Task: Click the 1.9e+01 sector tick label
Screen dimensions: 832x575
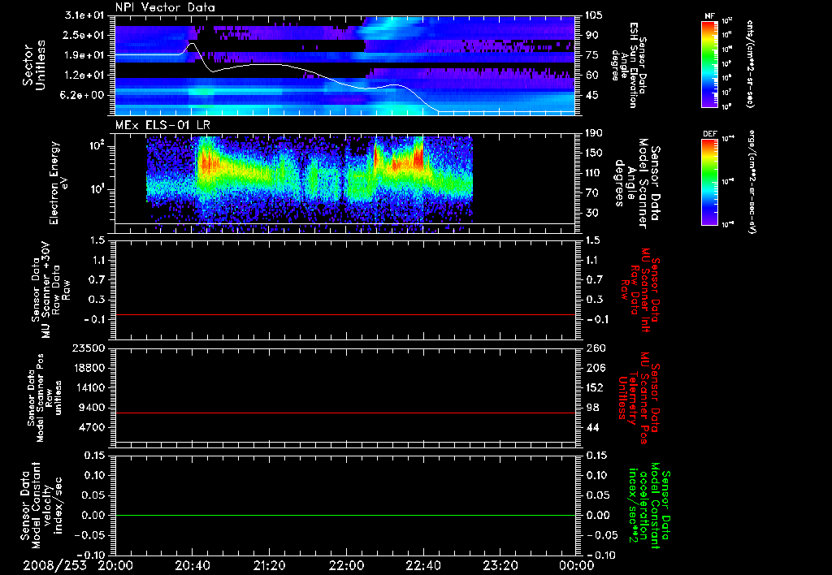Action: pos(84,55)
